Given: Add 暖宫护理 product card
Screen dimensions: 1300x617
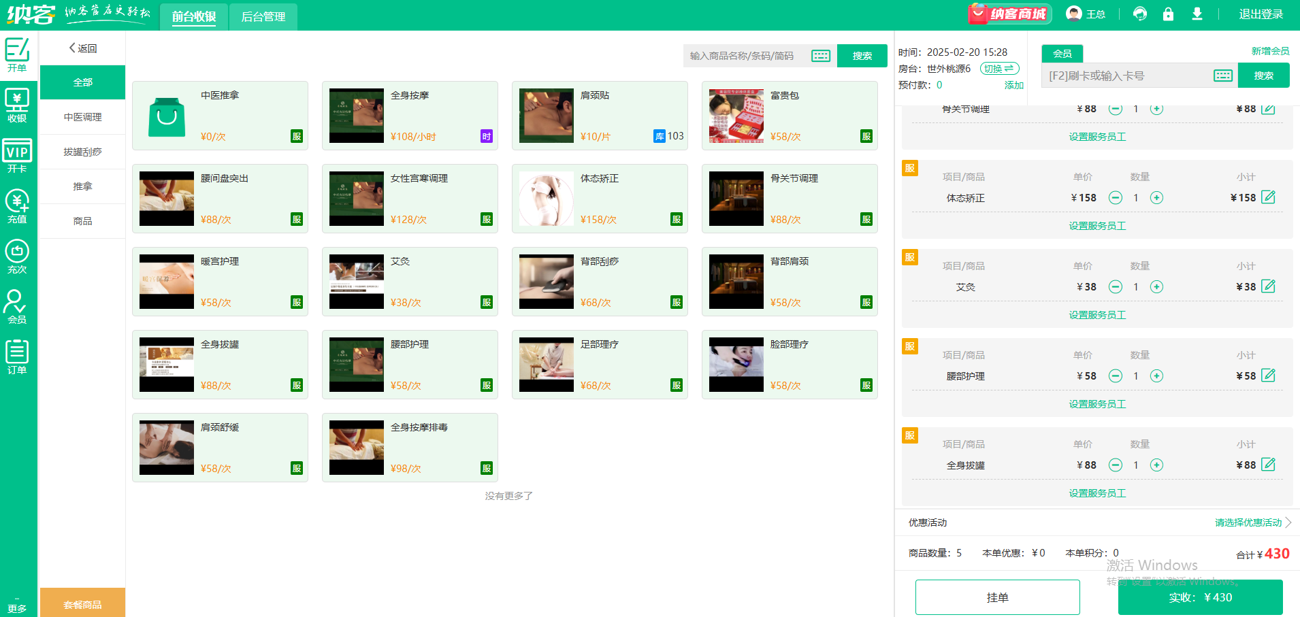Looking at the screenshot, I should click(x=220, y=282).
